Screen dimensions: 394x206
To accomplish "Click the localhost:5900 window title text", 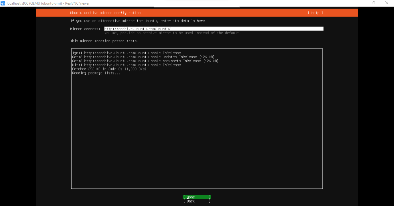I will click(48, 3).
